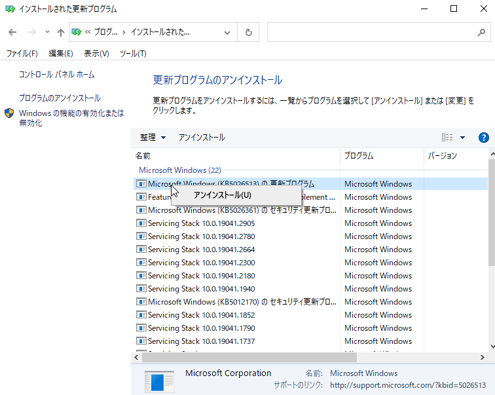Click the icon of the KB5012170 update
The width and height of the screenshot is (495, 395).
(x=141, y=302)
